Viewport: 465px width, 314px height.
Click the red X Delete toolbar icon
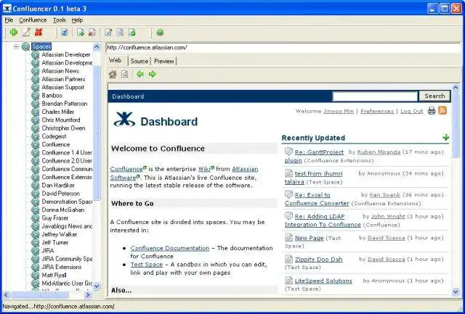[x=39, y=32]
